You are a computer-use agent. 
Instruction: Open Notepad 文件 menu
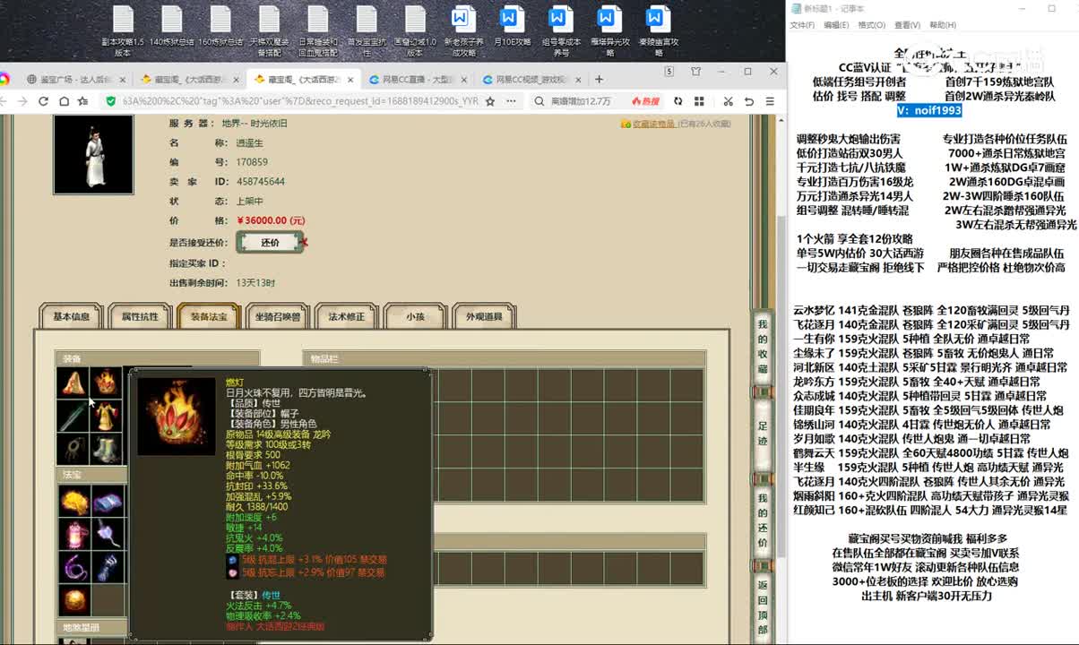tap(801, 25)
